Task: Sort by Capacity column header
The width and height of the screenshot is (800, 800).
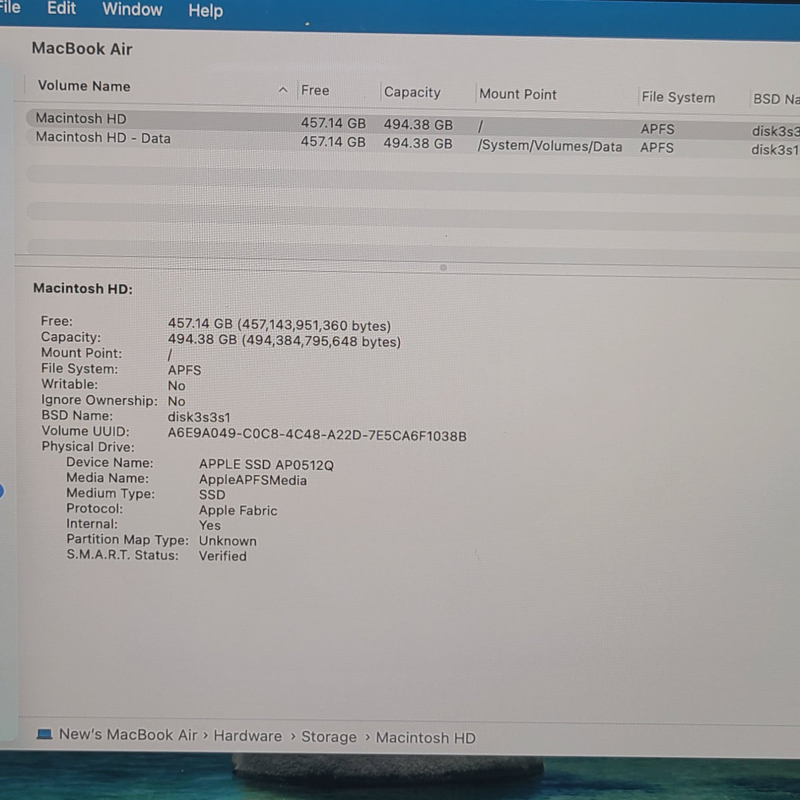Action: pos(412,93)
